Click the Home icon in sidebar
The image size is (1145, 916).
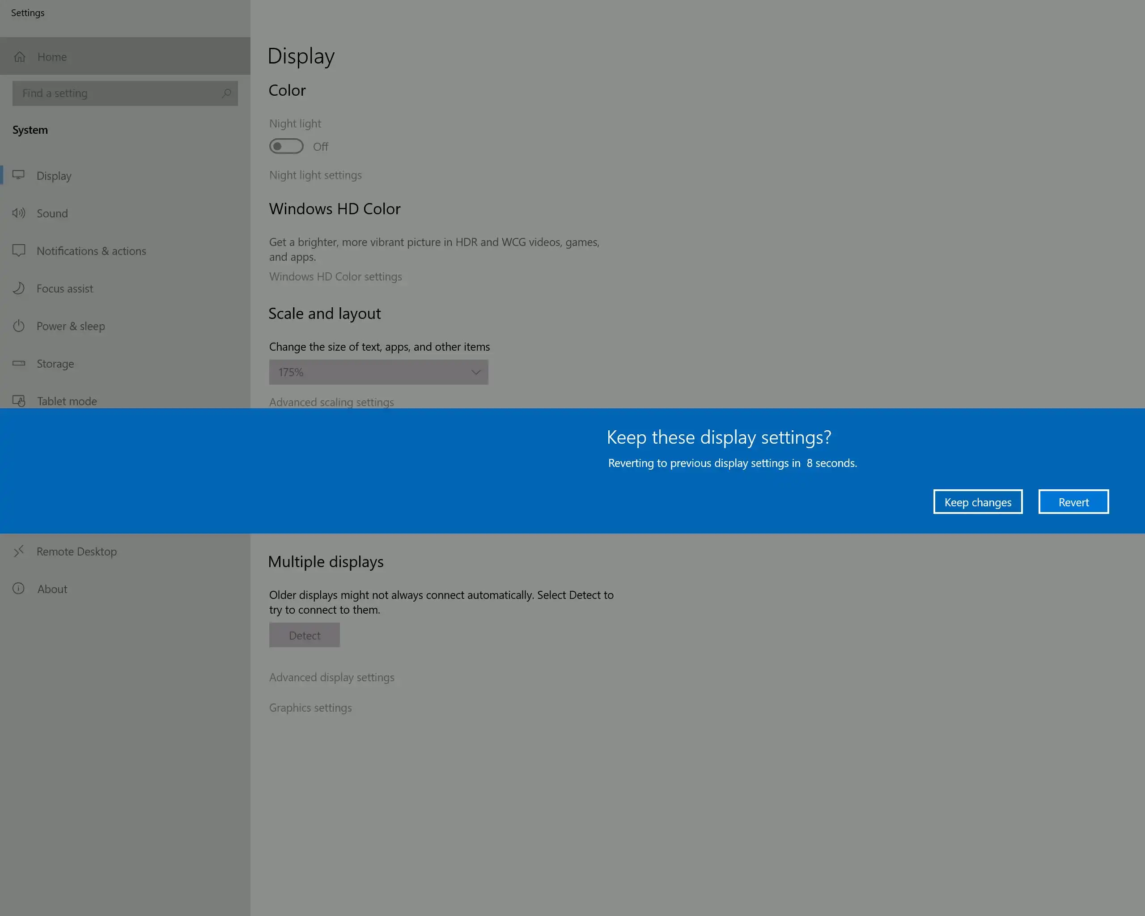pyautogui.click(x=20, y=57)
